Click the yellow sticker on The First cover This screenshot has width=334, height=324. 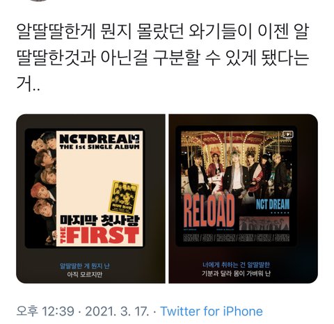click(x=124, y=197)
